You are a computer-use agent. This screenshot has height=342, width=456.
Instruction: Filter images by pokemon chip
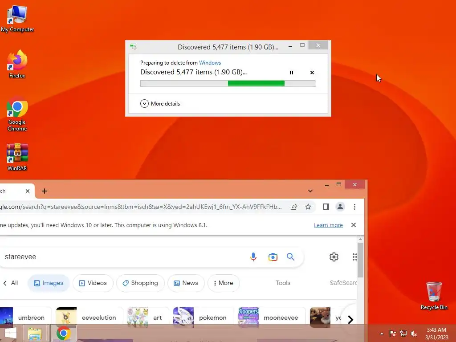pos(203,318)
